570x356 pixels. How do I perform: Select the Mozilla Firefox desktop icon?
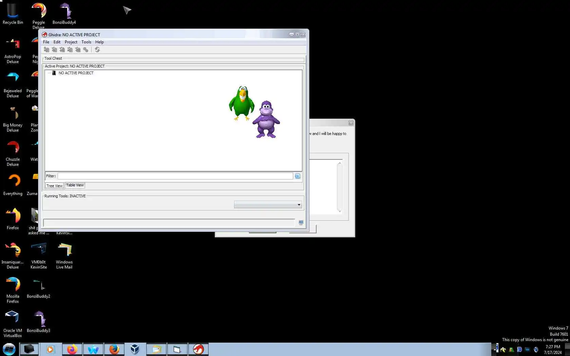13,290
